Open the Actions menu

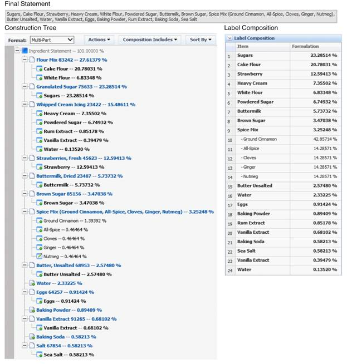(x=99, y=40)
